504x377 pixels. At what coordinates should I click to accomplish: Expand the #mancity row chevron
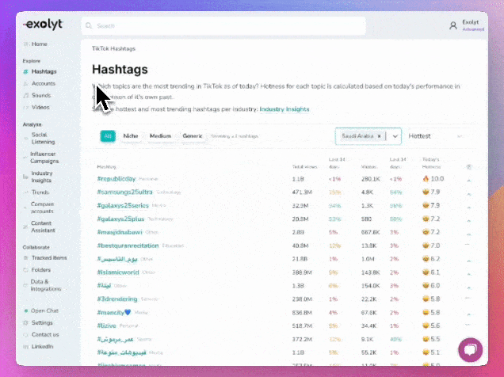click(468, 314)
